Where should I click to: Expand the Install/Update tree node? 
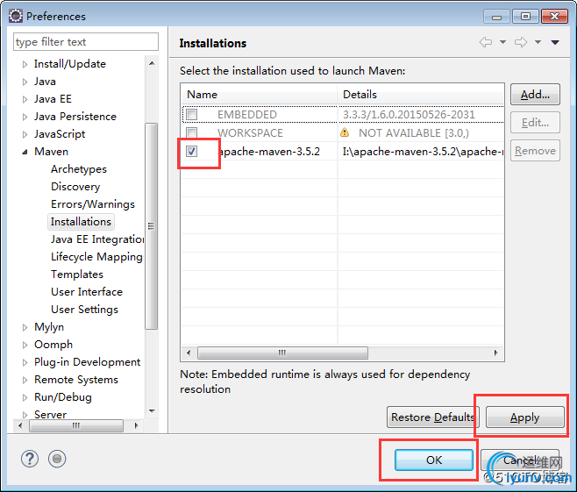coord(25,64)
